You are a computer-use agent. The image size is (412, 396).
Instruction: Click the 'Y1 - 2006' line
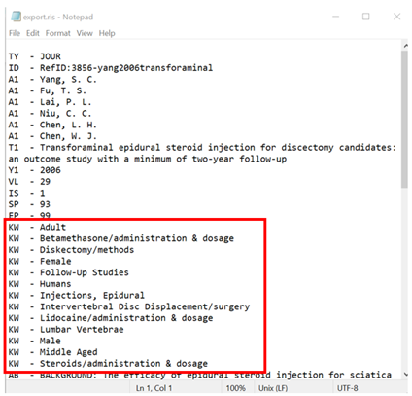(x=35, y=170)
